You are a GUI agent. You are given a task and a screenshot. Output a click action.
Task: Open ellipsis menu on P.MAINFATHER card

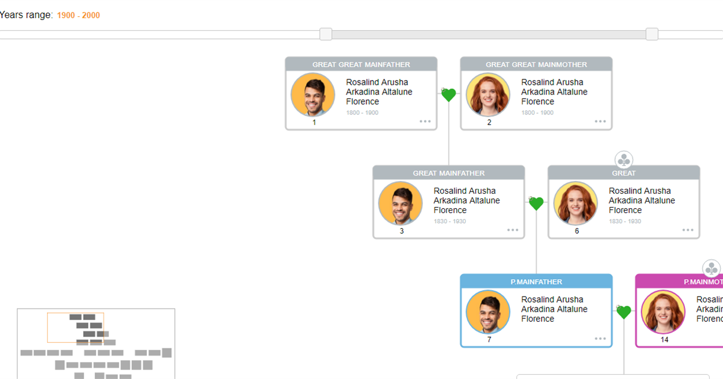600,338
